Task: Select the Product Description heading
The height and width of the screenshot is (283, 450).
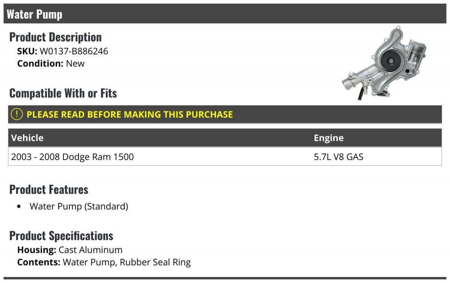Action: pyautogui.click(x=55, y=37)
